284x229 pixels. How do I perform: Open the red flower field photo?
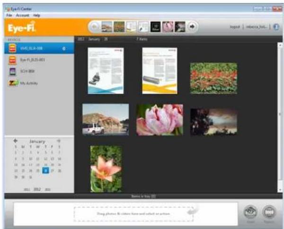213,78
